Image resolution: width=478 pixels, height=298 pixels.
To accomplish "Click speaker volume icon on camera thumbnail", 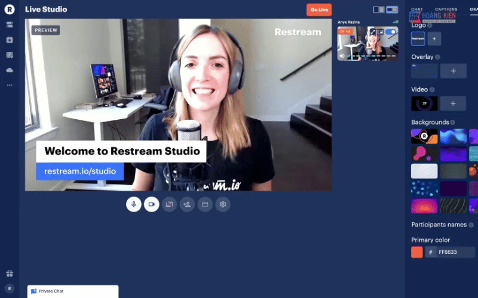I will coord(342,56).
